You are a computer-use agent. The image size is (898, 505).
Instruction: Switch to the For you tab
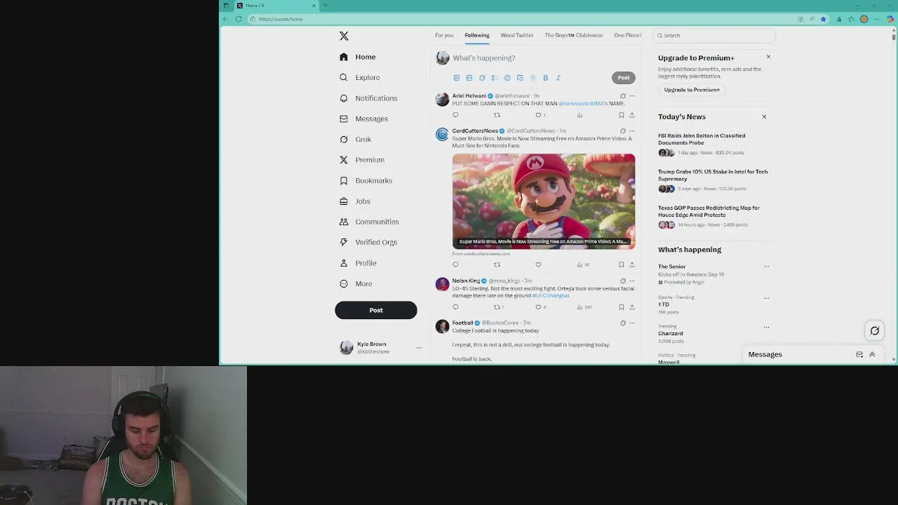click(x=444, y=35)
